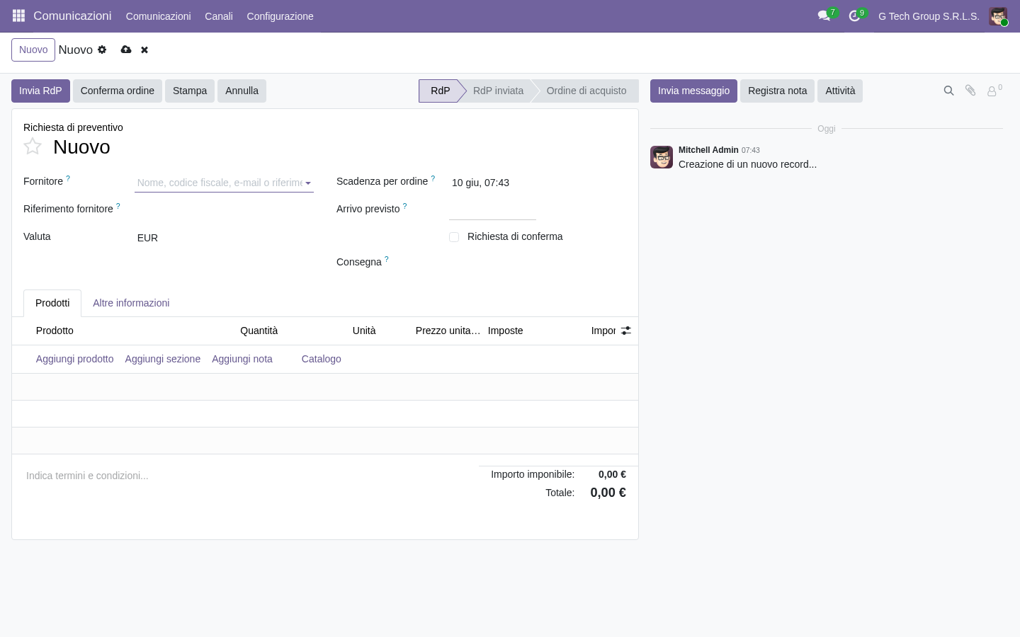Image resolution: width=1020 pixels, height=637 pixels.
Task: Click the Aggiungi nota link
Action: tap(242, 359)
